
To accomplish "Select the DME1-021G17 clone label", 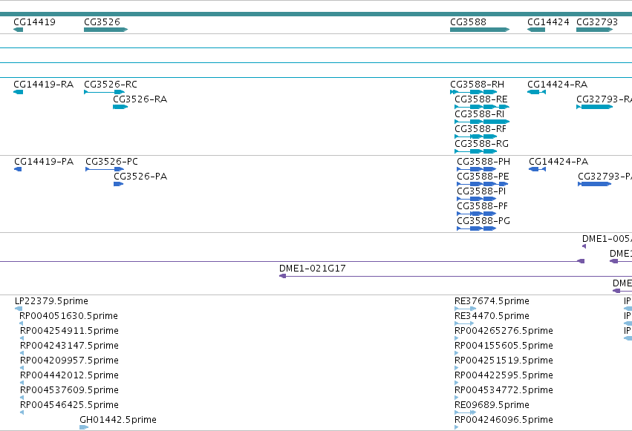I will [313, 269].
